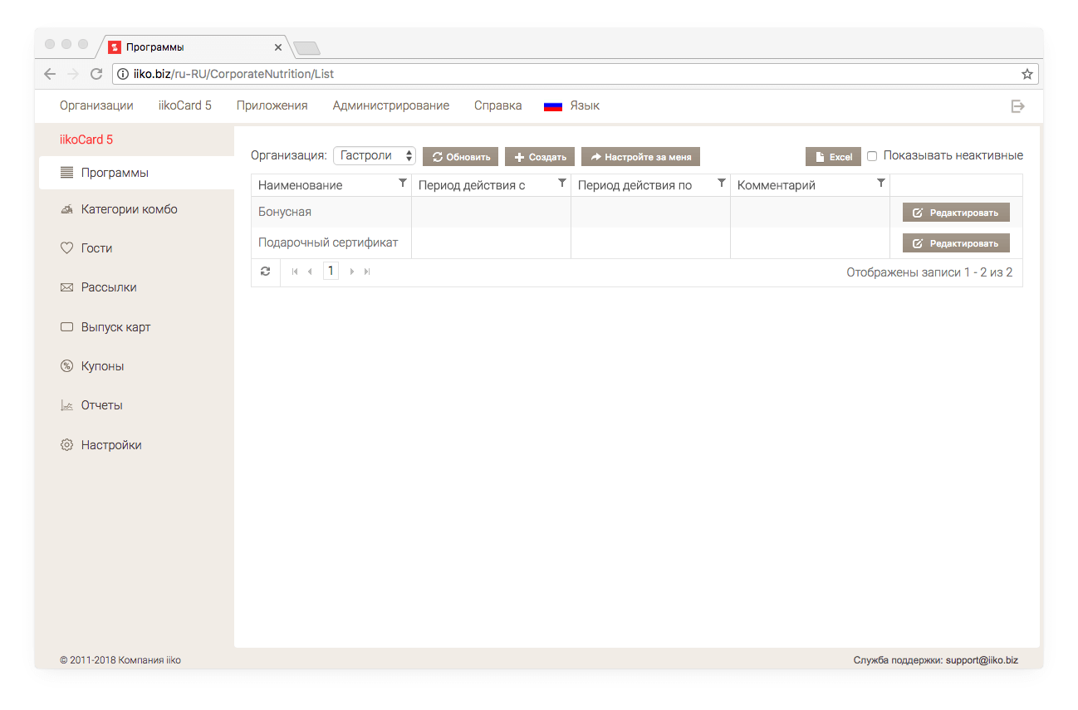Click the logout icon in top navigation
The image size is (1078, 710).
click(x=1017, y=106)
